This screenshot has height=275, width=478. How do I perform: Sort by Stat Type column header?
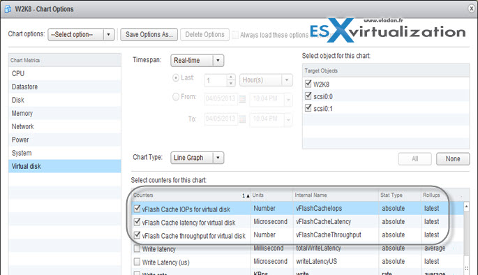tap(399, 195)
